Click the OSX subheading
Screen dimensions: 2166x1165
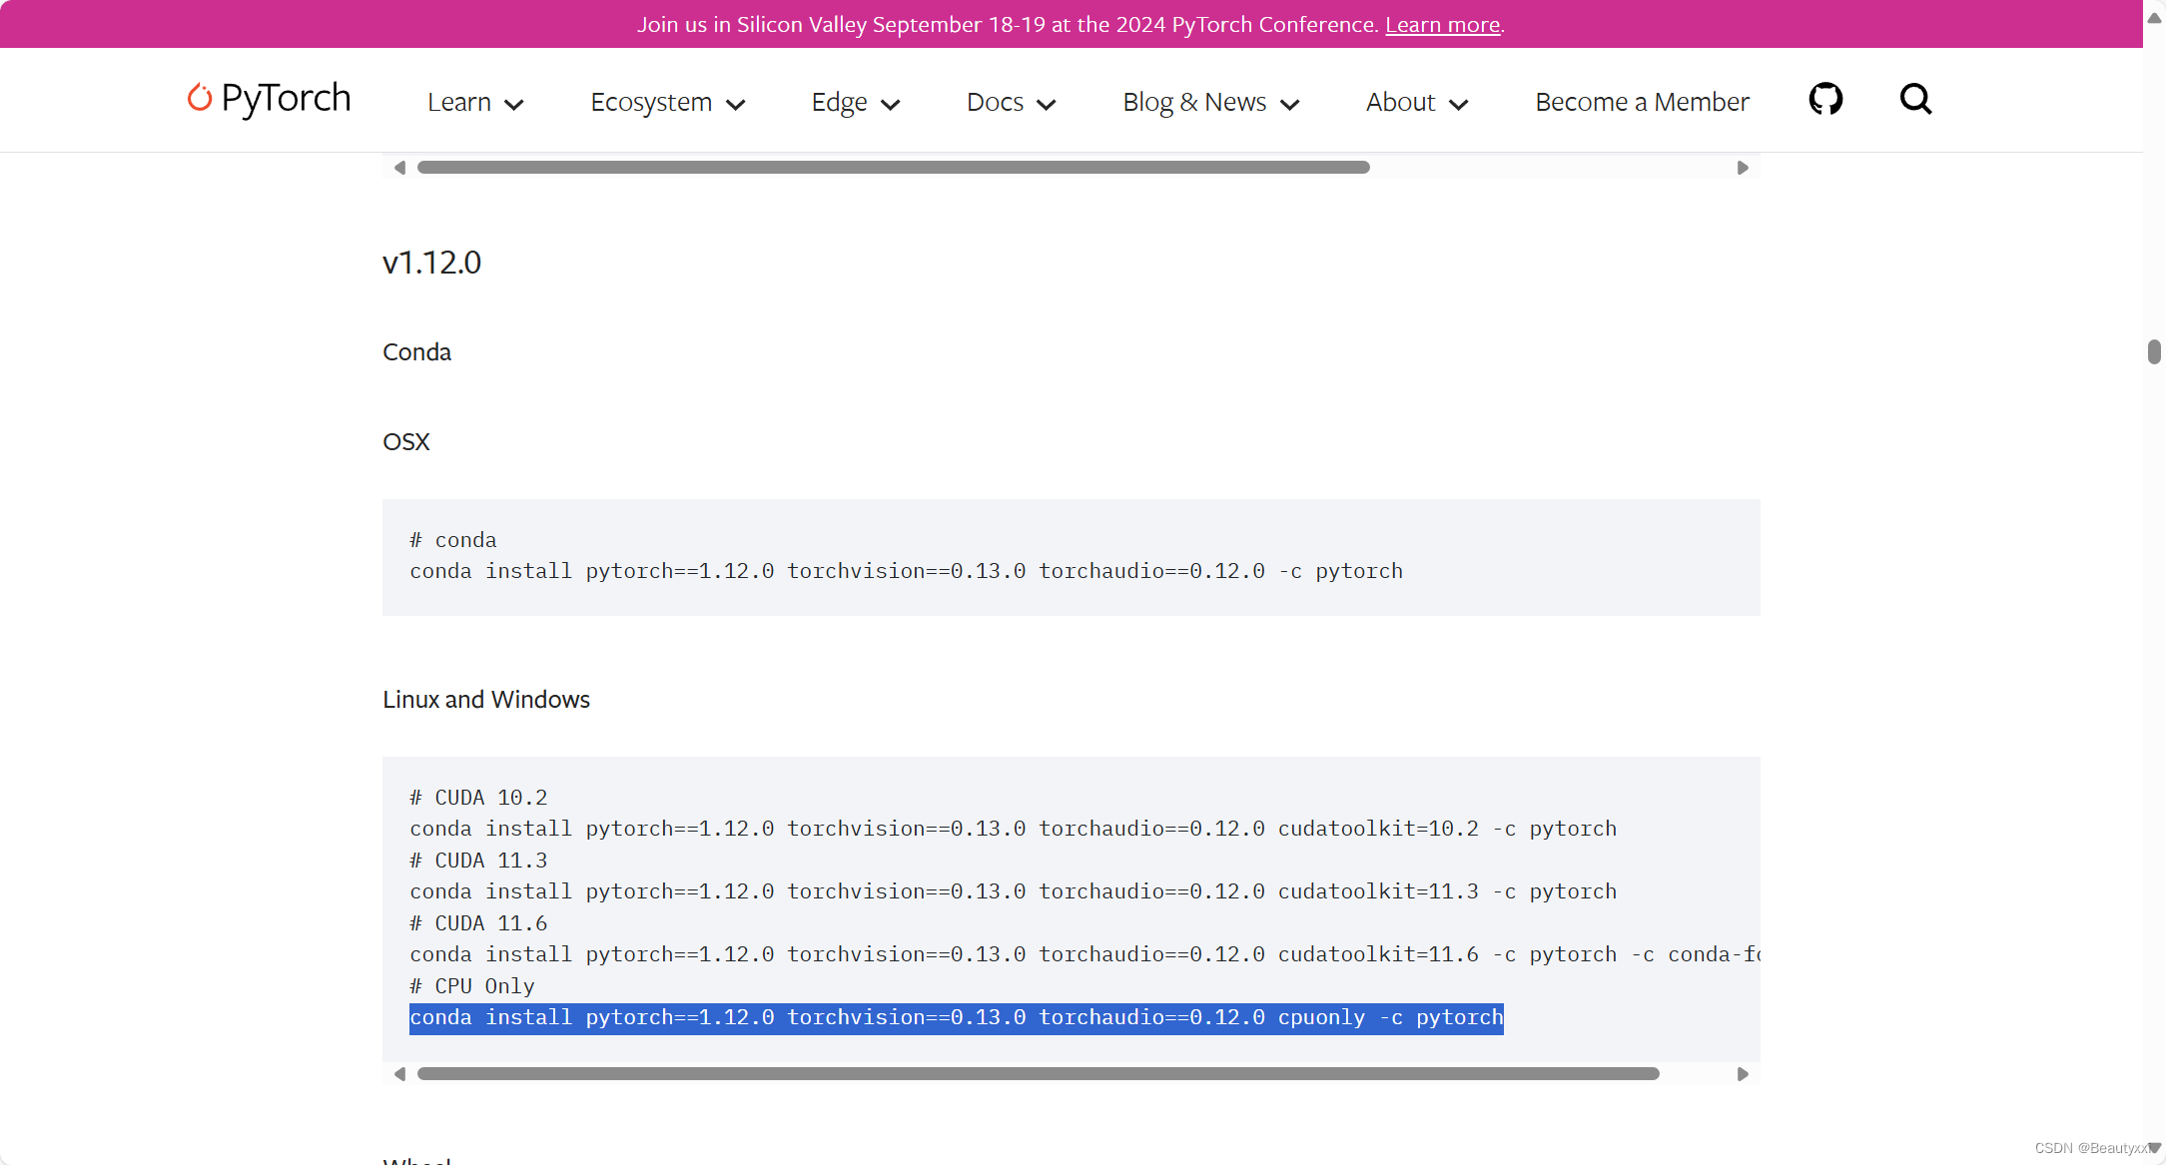(405, 442)
